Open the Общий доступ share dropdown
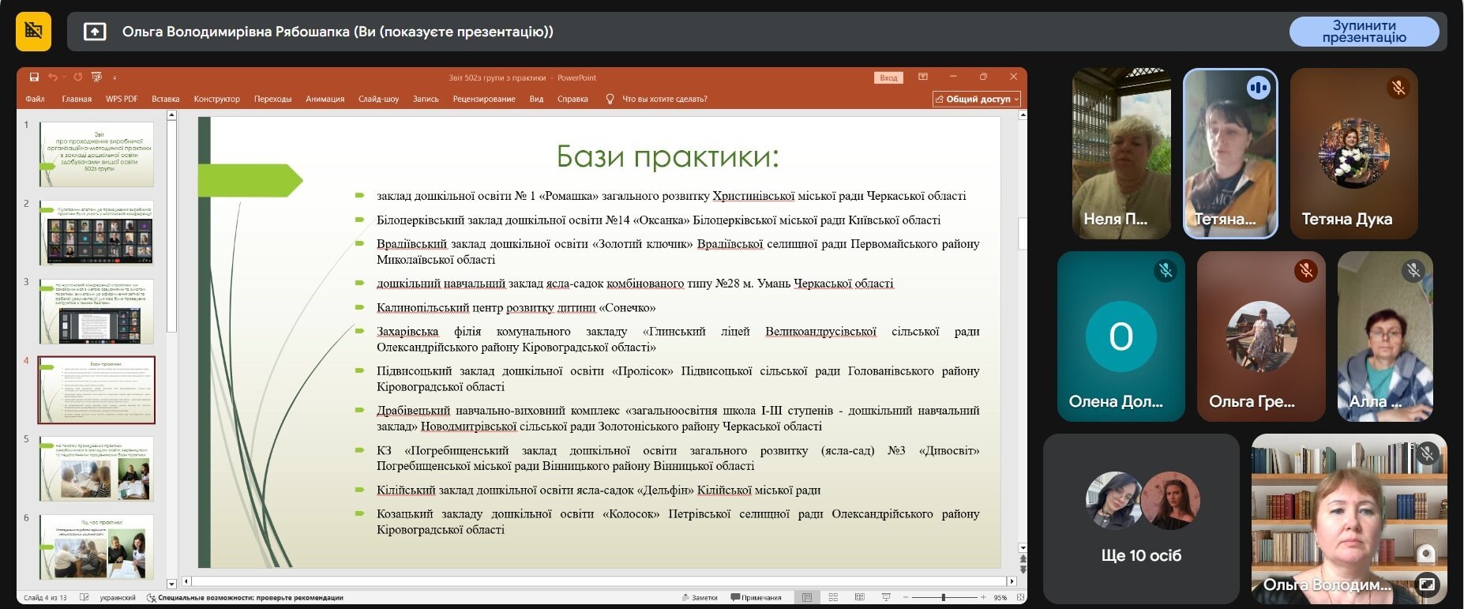The height and width of the screenshot is (609, 1464). [x=977, y=100]
